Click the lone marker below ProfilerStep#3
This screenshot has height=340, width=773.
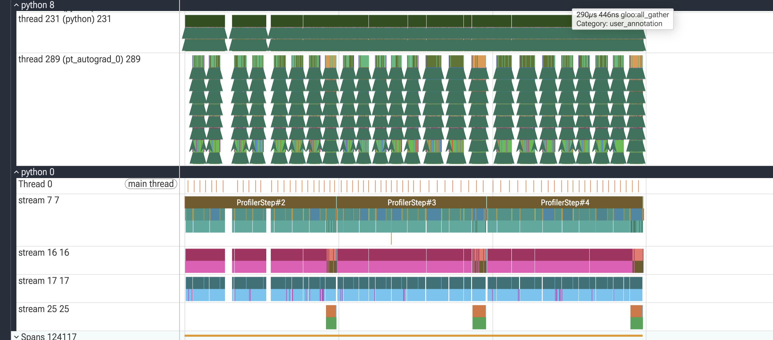coord(391,238)
